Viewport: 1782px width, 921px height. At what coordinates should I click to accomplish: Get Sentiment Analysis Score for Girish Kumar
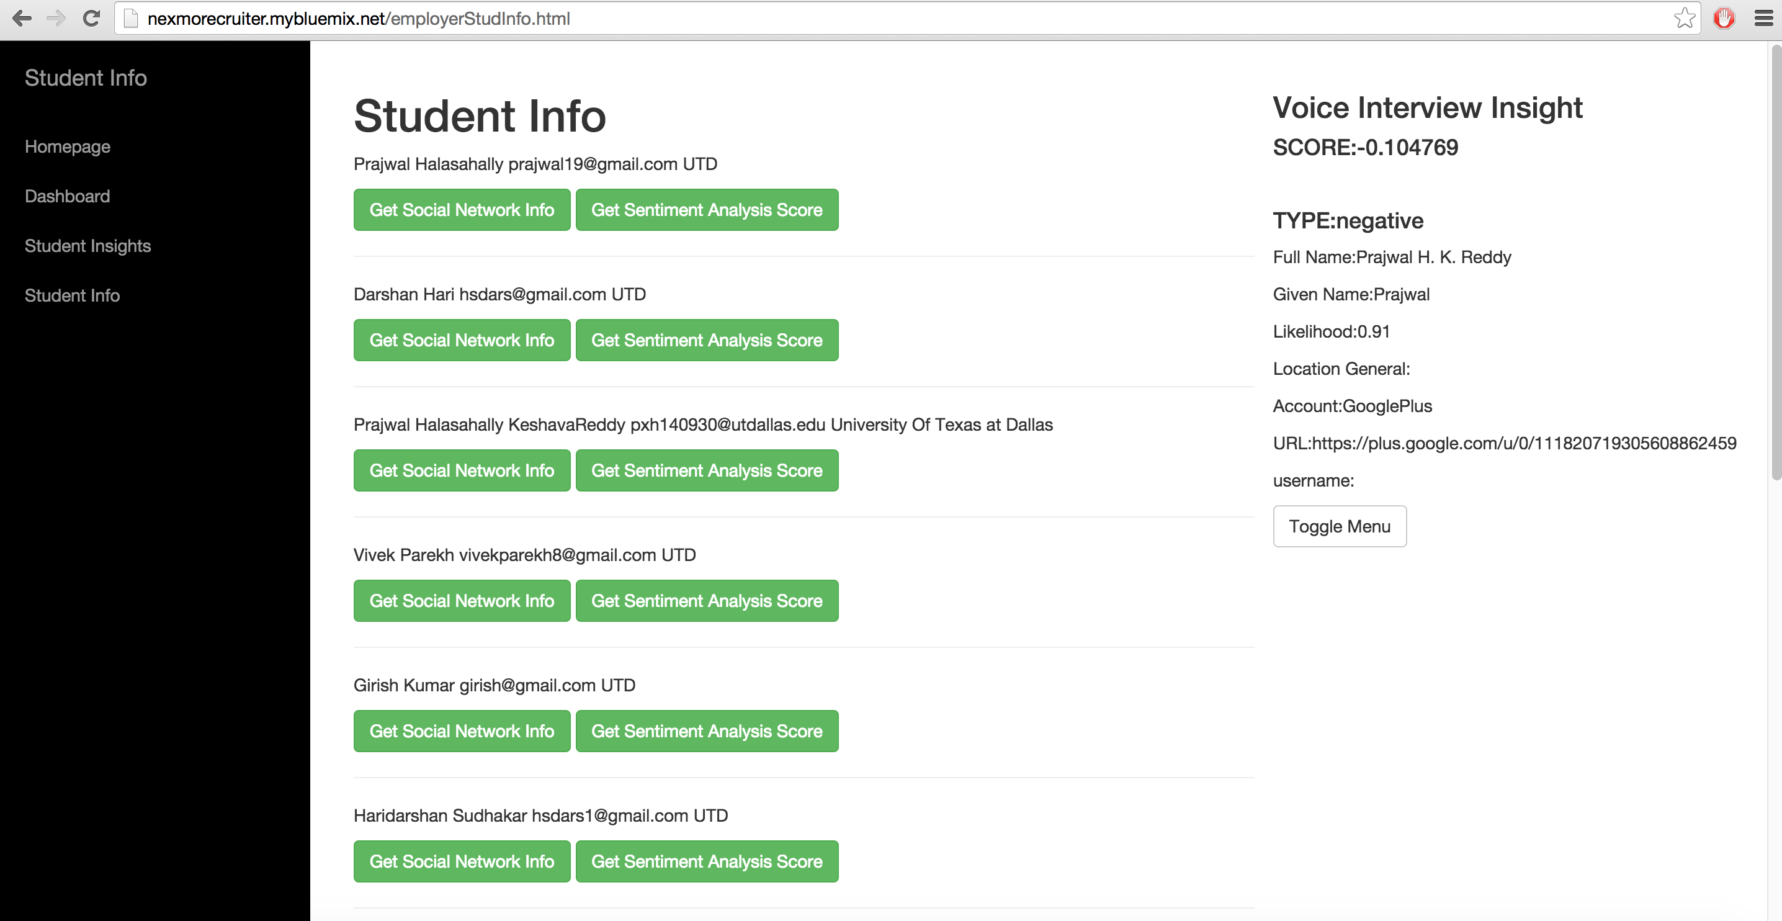point(706,732)
